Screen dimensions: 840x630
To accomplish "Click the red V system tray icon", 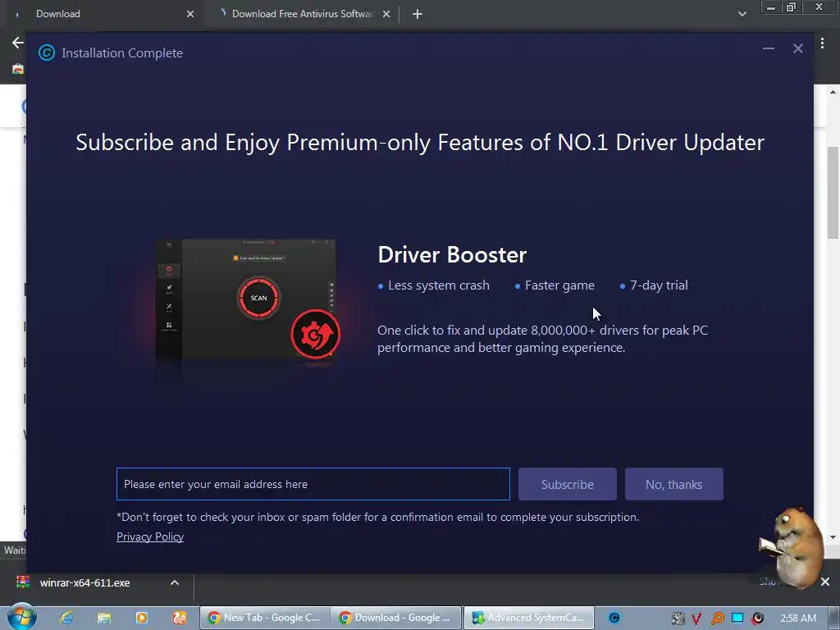I will [696, 619].
